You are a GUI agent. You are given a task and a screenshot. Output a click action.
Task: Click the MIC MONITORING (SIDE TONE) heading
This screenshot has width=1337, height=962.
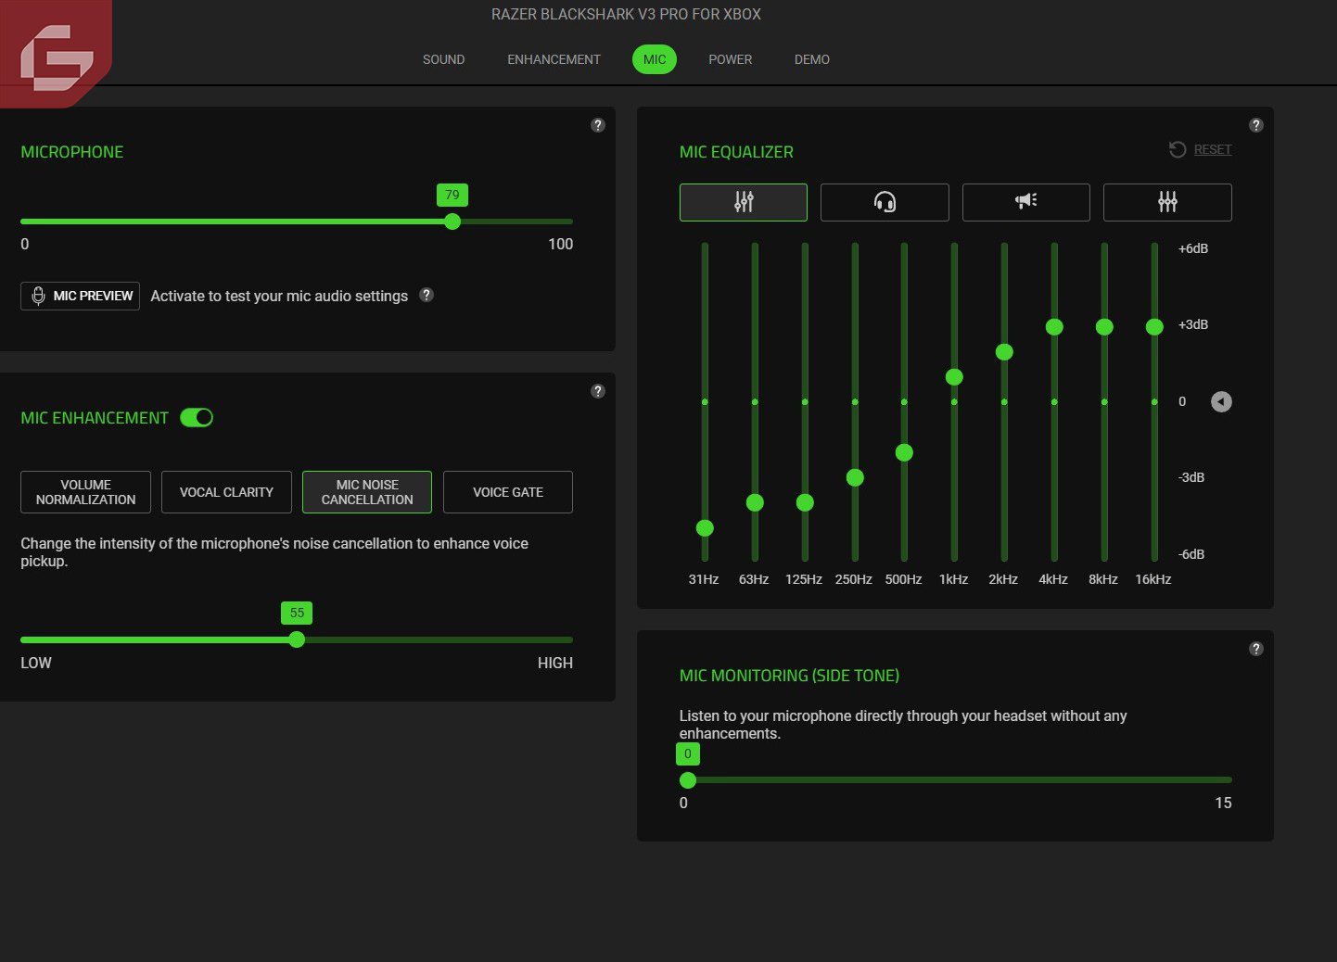[x=789, y=676]
